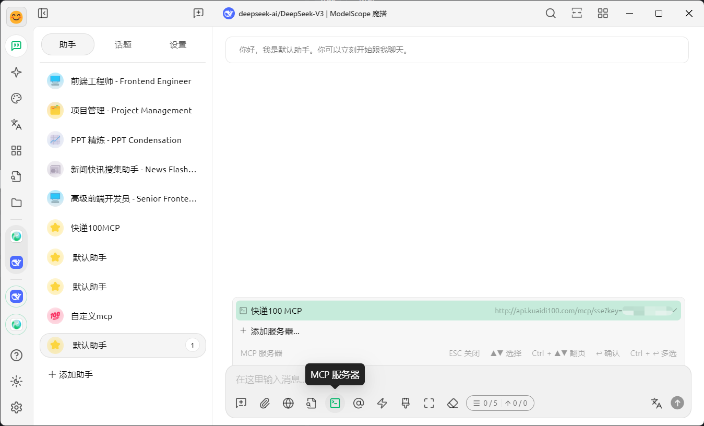Collapse the assistants side panel

(43, 14)
